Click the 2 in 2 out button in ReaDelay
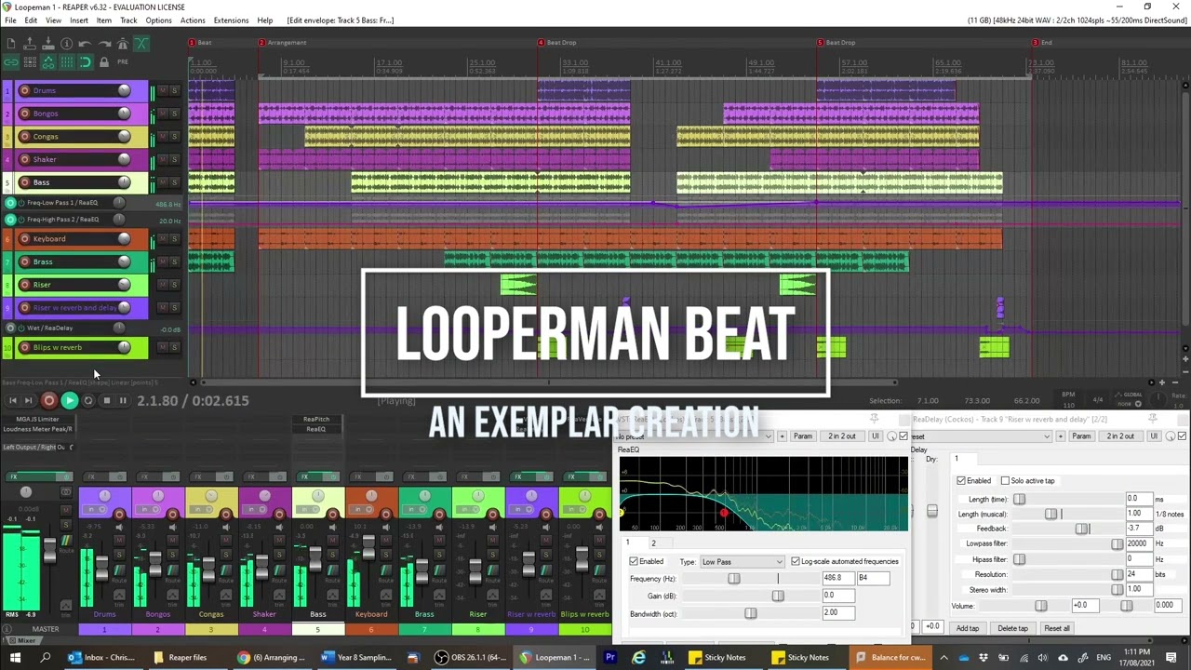1191x670 pixels. pos(1120,436)
